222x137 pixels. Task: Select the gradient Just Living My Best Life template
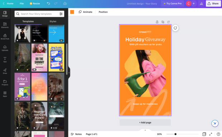click(39, 87)
